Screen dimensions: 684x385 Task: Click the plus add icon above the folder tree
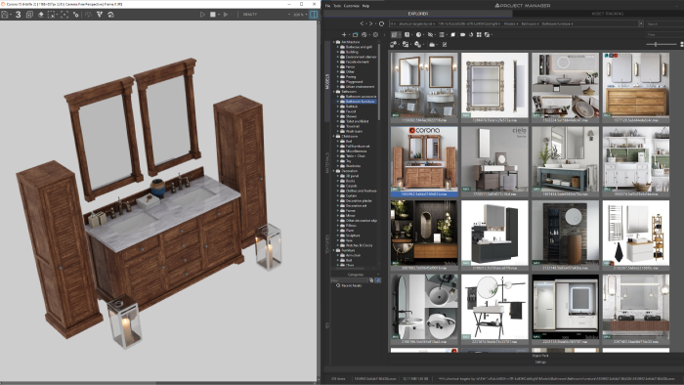344,34
